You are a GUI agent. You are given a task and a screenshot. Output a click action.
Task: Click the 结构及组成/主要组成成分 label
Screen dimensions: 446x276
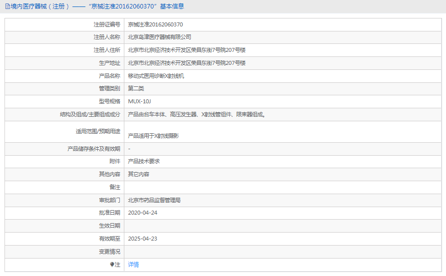[x=90, y=115]
